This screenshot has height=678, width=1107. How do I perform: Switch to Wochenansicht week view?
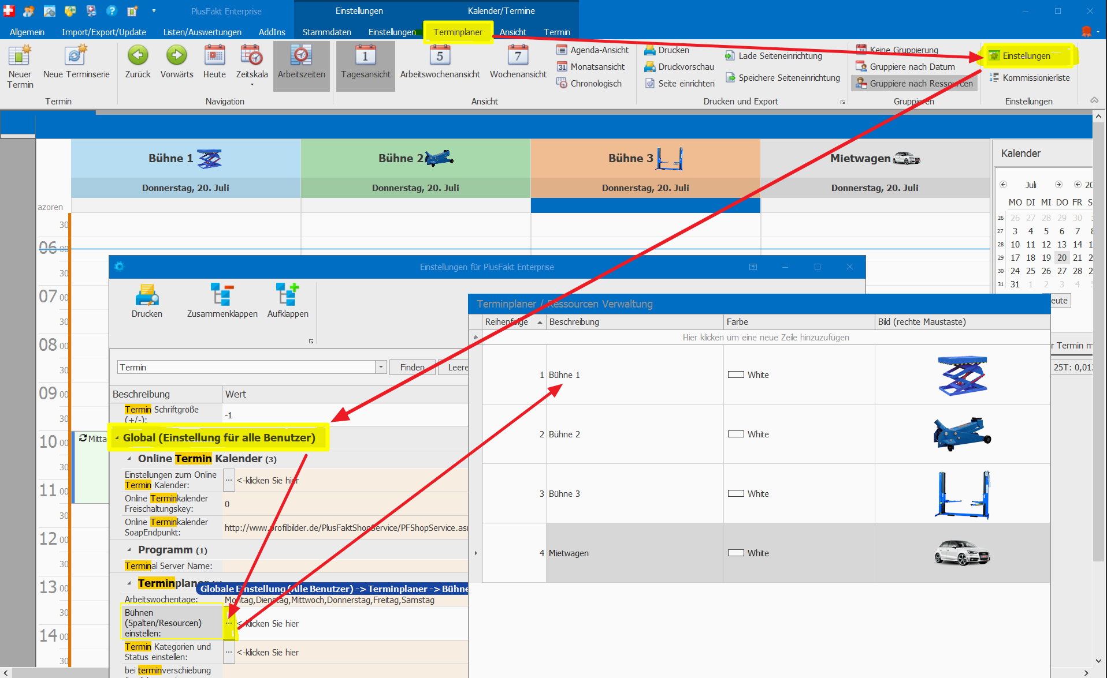tap(518, 62)
